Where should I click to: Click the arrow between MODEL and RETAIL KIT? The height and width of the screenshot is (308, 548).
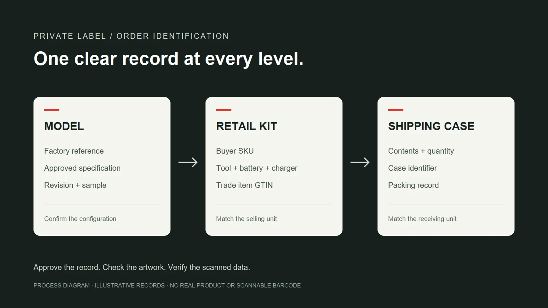[x=188, y=162]
